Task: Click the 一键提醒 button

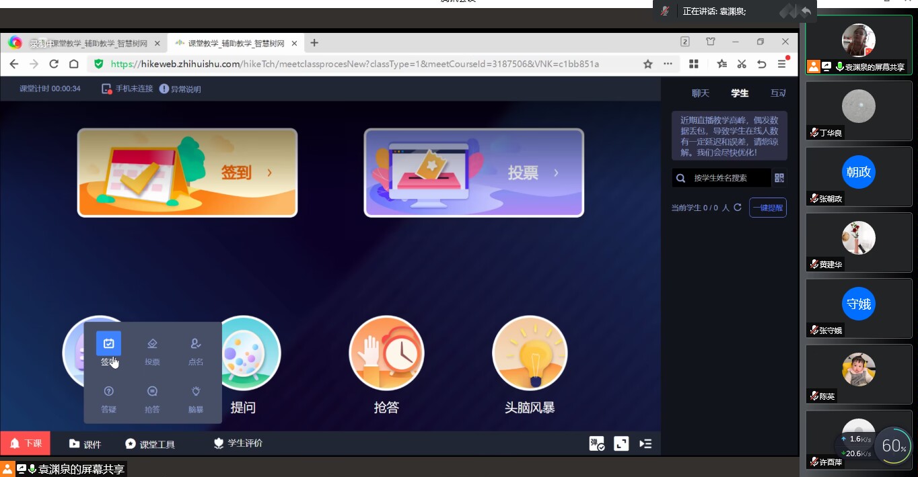Action: [767, 208]
